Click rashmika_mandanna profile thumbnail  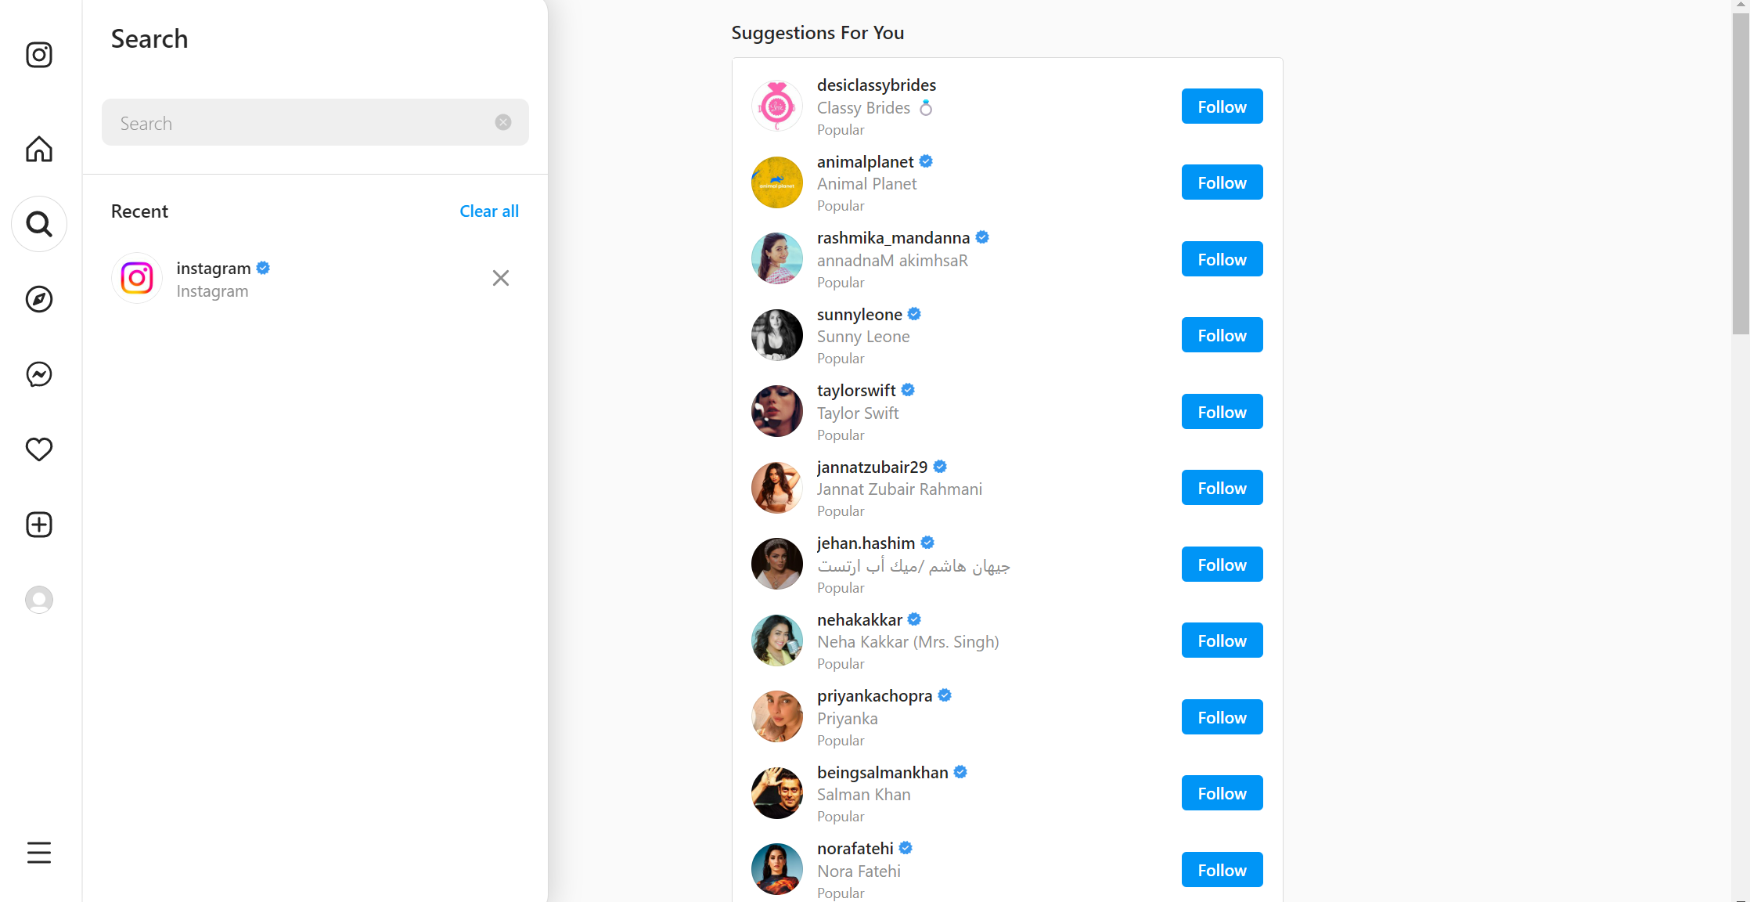[x=775, y=258]
